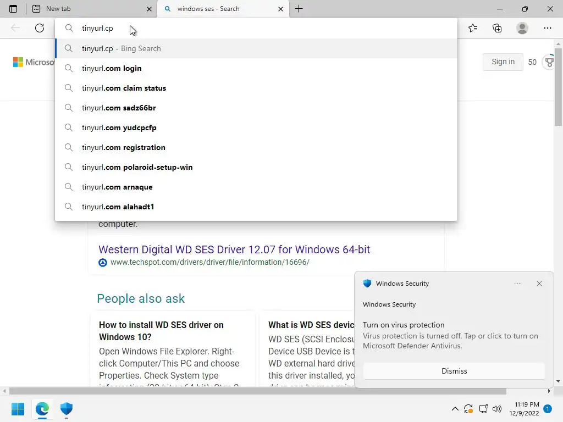563x422 pixels.
Task: Click the Sign in button
Action: click(503, 62)
